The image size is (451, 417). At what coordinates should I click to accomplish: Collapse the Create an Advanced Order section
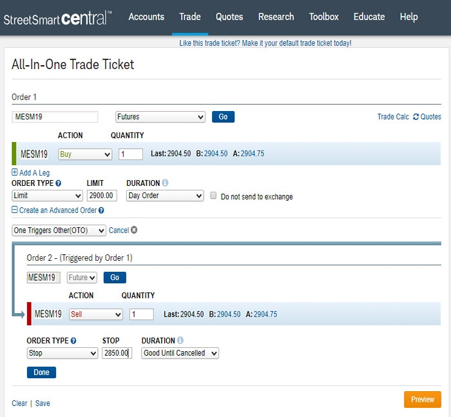coord(15,210)
